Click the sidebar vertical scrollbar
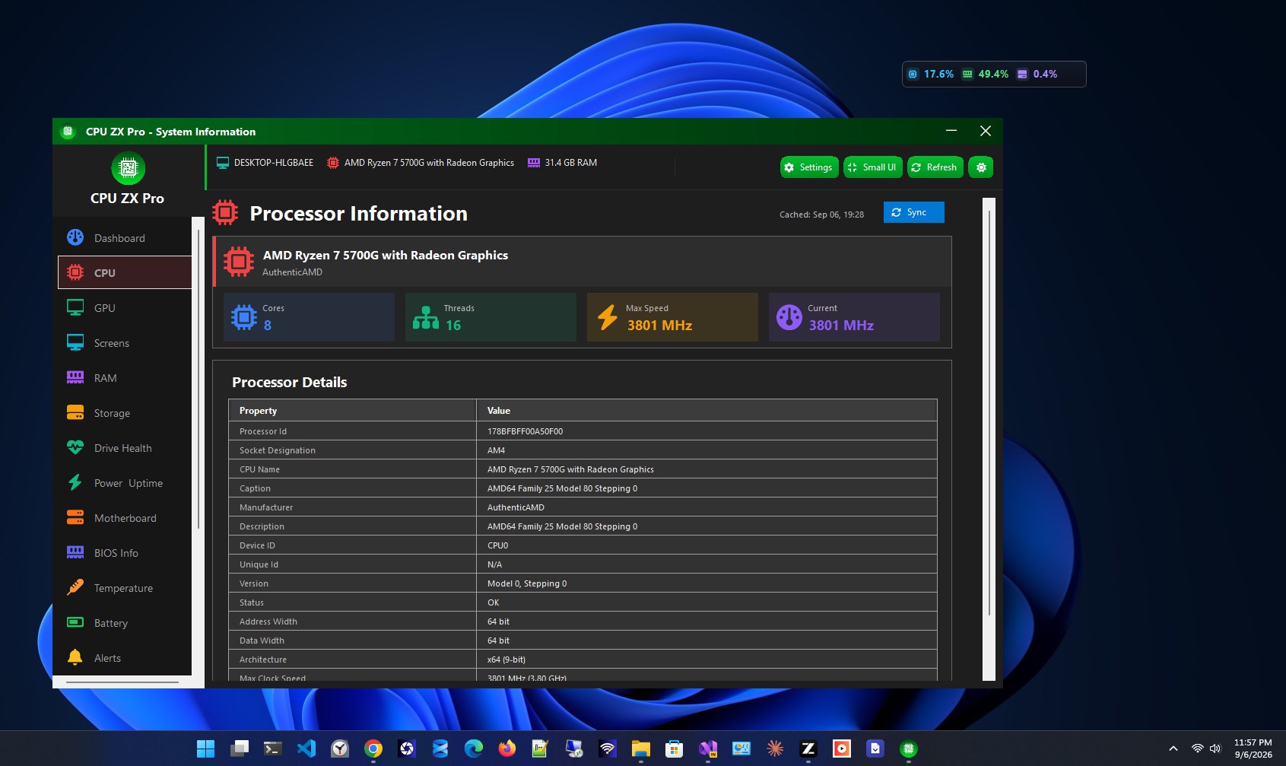The image size is (1286, 766). click(x=198, y=379)
